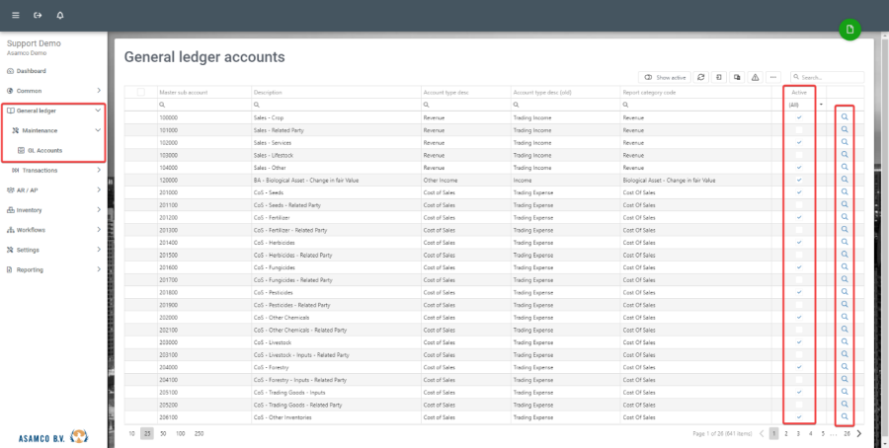Click the warning triangle toolbar icon
Screen dimensions: 889x448
point(755,77)
